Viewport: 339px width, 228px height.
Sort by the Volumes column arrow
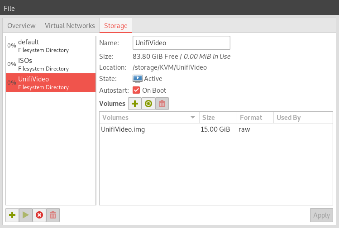click(x=193, y=117)
